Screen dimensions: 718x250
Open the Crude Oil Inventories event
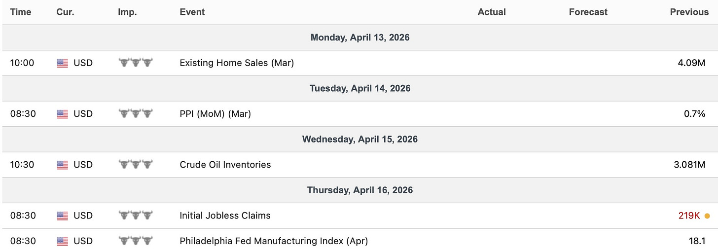pyautogui.click(x=225, y=165)
